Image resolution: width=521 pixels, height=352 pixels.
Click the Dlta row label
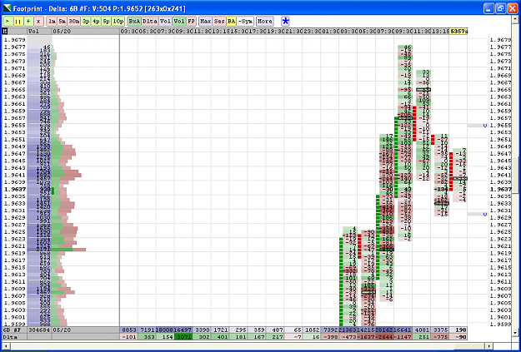point(15,337)
